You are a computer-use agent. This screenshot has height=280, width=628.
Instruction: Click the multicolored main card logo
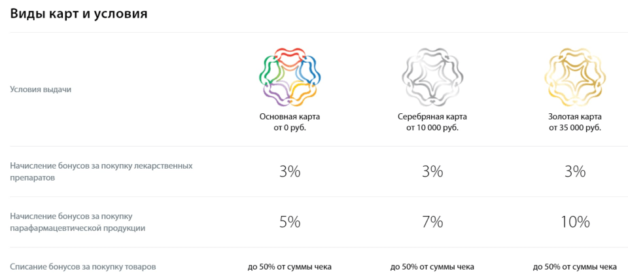[x=289, y=76]
